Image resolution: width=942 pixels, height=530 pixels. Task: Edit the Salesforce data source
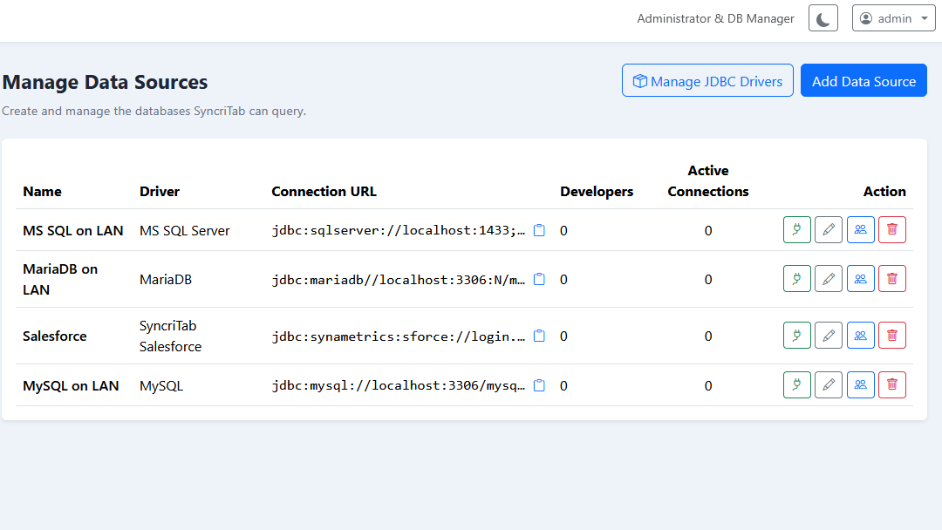point(829,336)
